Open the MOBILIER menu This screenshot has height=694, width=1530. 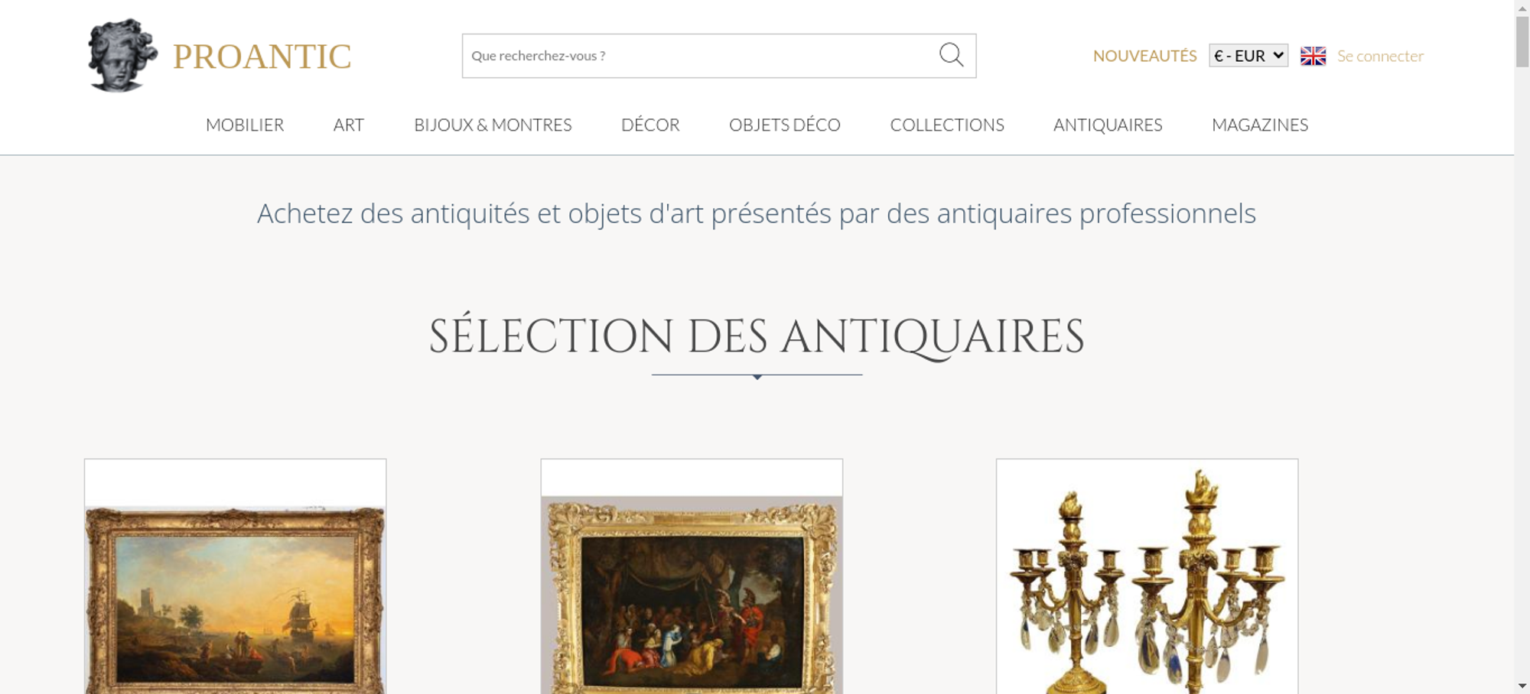[x=245, y=125]
